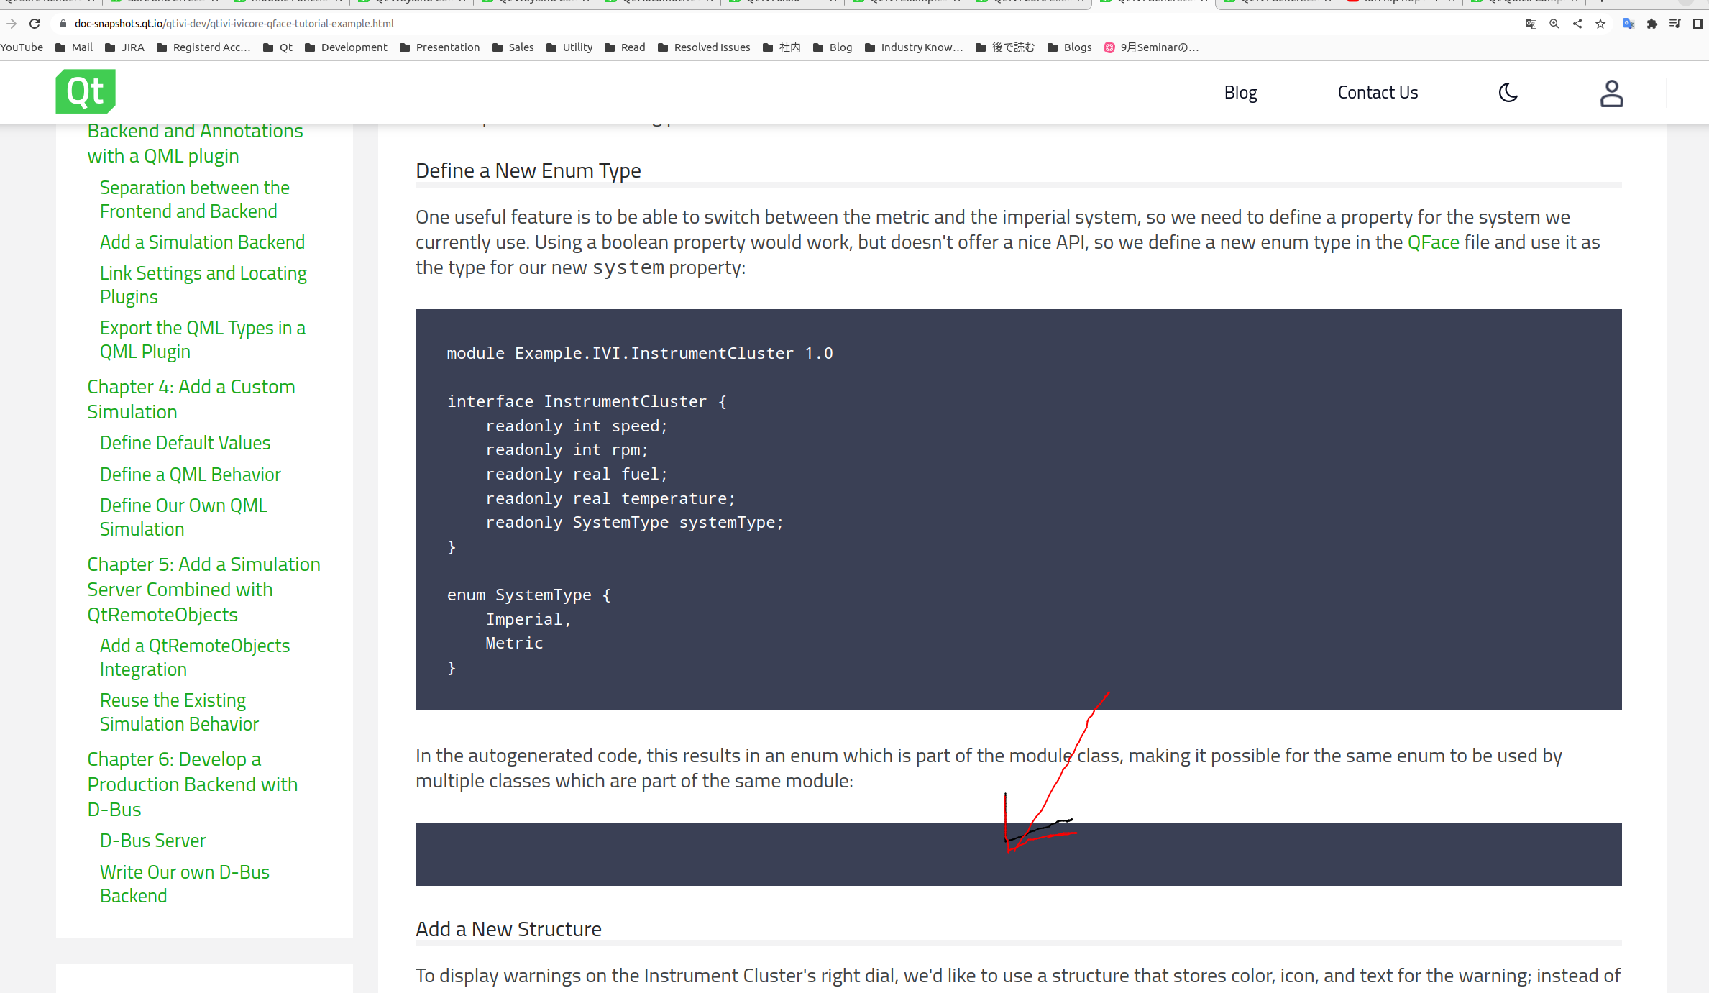1709x993 pixels.
Task: Follow the QFace link in the paragraph
Action: point(1433,242)
